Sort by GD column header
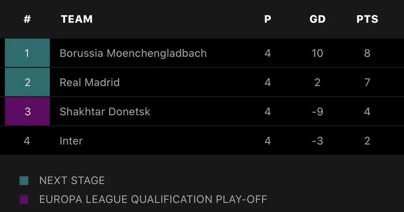Viewport: 404px width, 212px height. [x=317, y=19]
